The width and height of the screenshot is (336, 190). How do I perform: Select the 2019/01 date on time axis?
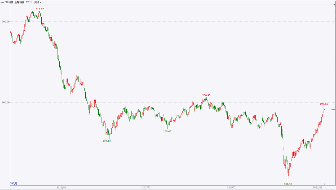pos(232,188)
